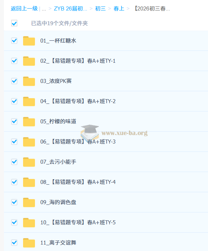208x251 pixels.
Task: Open the 09_海的调色盘 folder icon
Action: click(x=29, y=202)
